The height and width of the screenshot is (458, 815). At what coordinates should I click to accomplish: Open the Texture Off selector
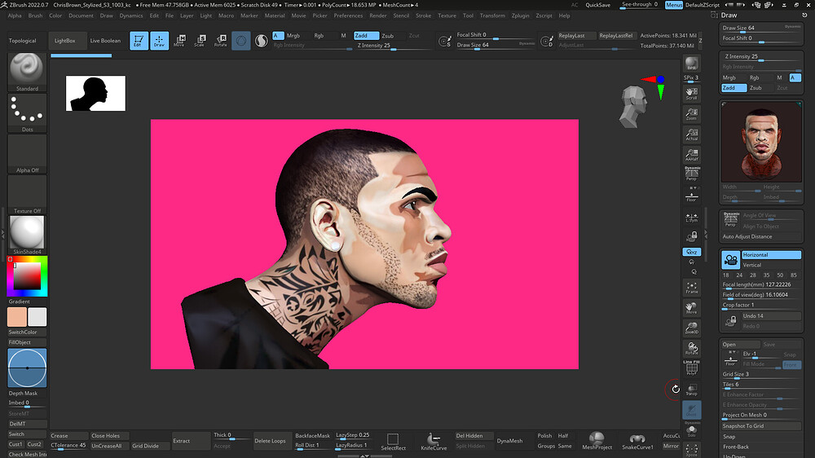(x=27, y=195)
